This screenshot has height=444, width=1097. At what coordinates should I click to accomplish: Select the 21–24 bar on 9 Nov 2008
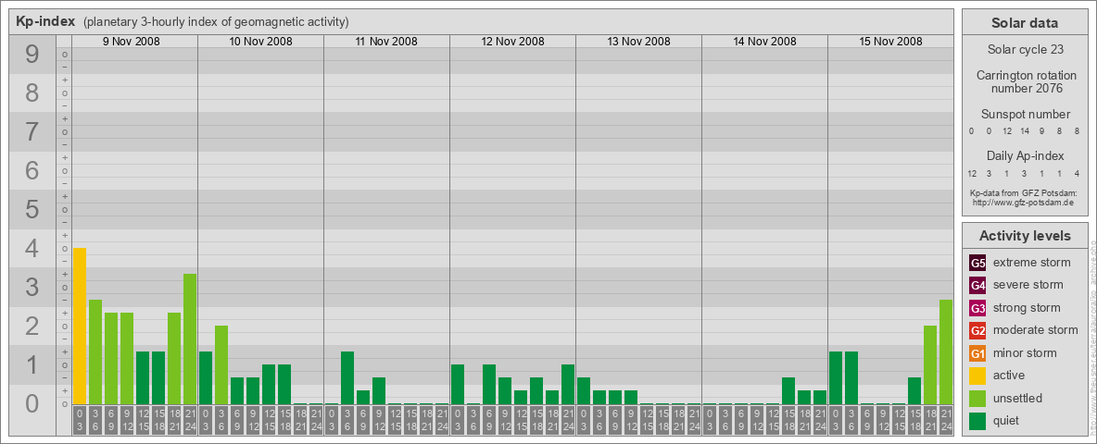point(190,339)
